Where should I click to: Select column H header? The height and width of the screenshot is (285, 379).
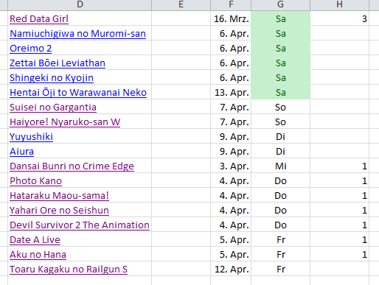pyautogui.click(x=340, y=5)
